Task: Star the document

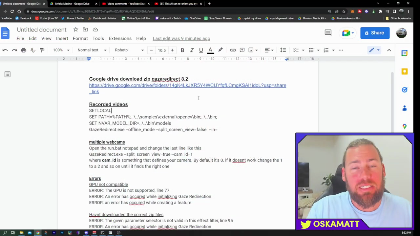Action: tap(75, 29)
